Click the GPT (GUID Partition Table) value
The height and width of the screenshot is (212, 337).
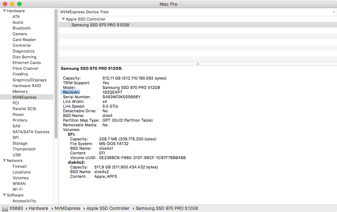[x=128, y=120]
